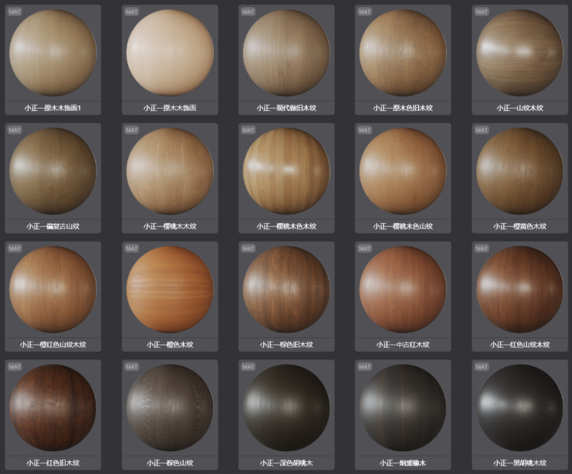The height and width of the screenshot is (474, 572).
Task: Click the MAT badge on 小正—原木木饰面1
Action: click(14, 11)
